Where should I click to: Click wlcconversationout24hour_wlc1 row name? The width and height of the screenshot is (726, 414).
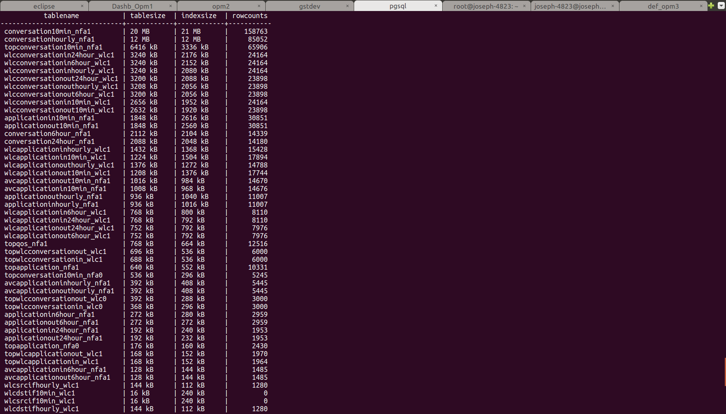click(61, 79)
